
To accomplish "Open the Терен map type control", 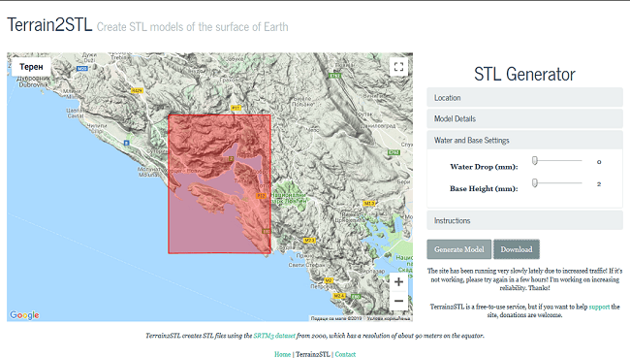I will (x=31, y=67).
